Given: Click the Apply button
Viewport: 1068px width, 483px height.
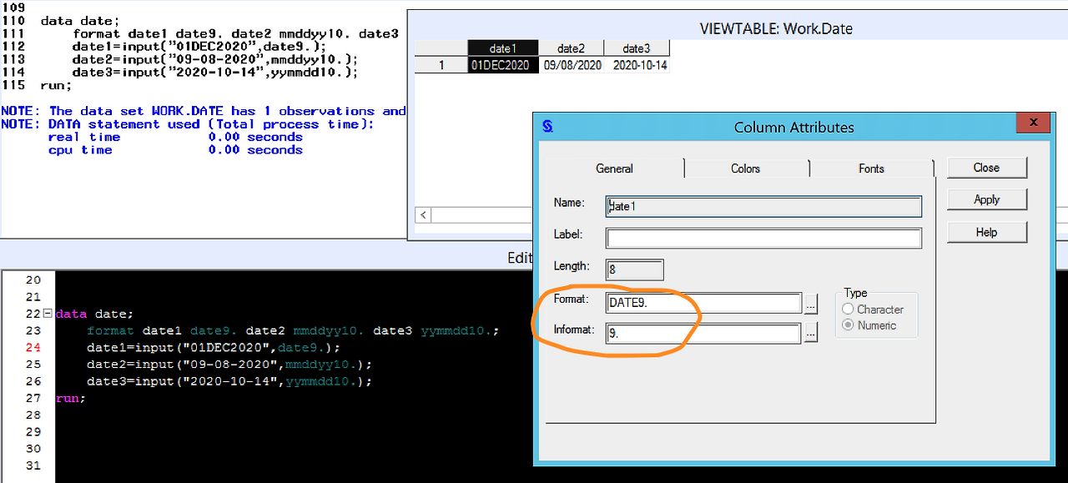Looking at the screenshot, I should 986,199.
